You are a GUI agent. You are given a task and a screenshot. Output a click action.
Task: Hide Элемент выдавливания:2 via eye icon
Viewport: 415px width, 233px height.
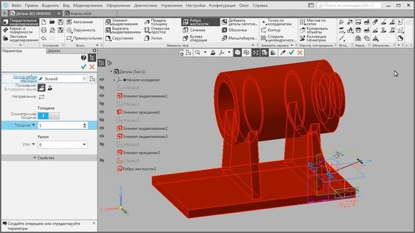102,128
